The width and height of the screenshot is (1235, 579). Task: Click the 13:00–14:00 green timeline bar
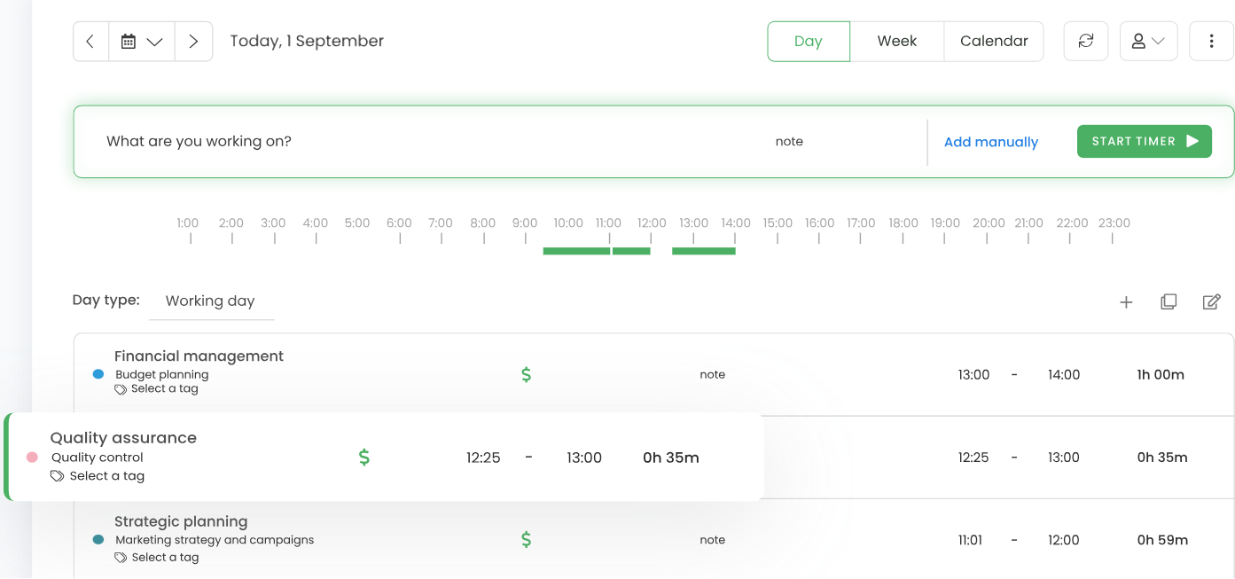(x=704, y=252)
